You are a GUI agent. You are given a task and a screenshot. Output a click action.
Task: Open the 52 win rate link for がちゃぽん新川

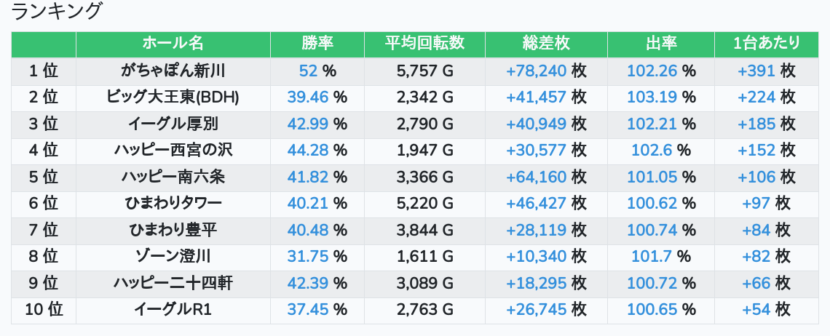308,71
